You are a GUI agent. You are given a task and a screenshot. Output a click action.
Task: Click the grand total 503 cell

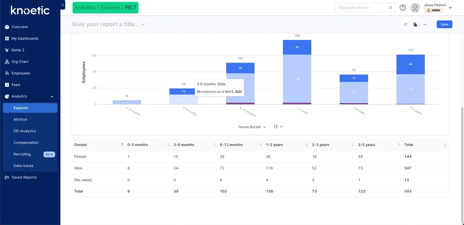coord(408,191)
